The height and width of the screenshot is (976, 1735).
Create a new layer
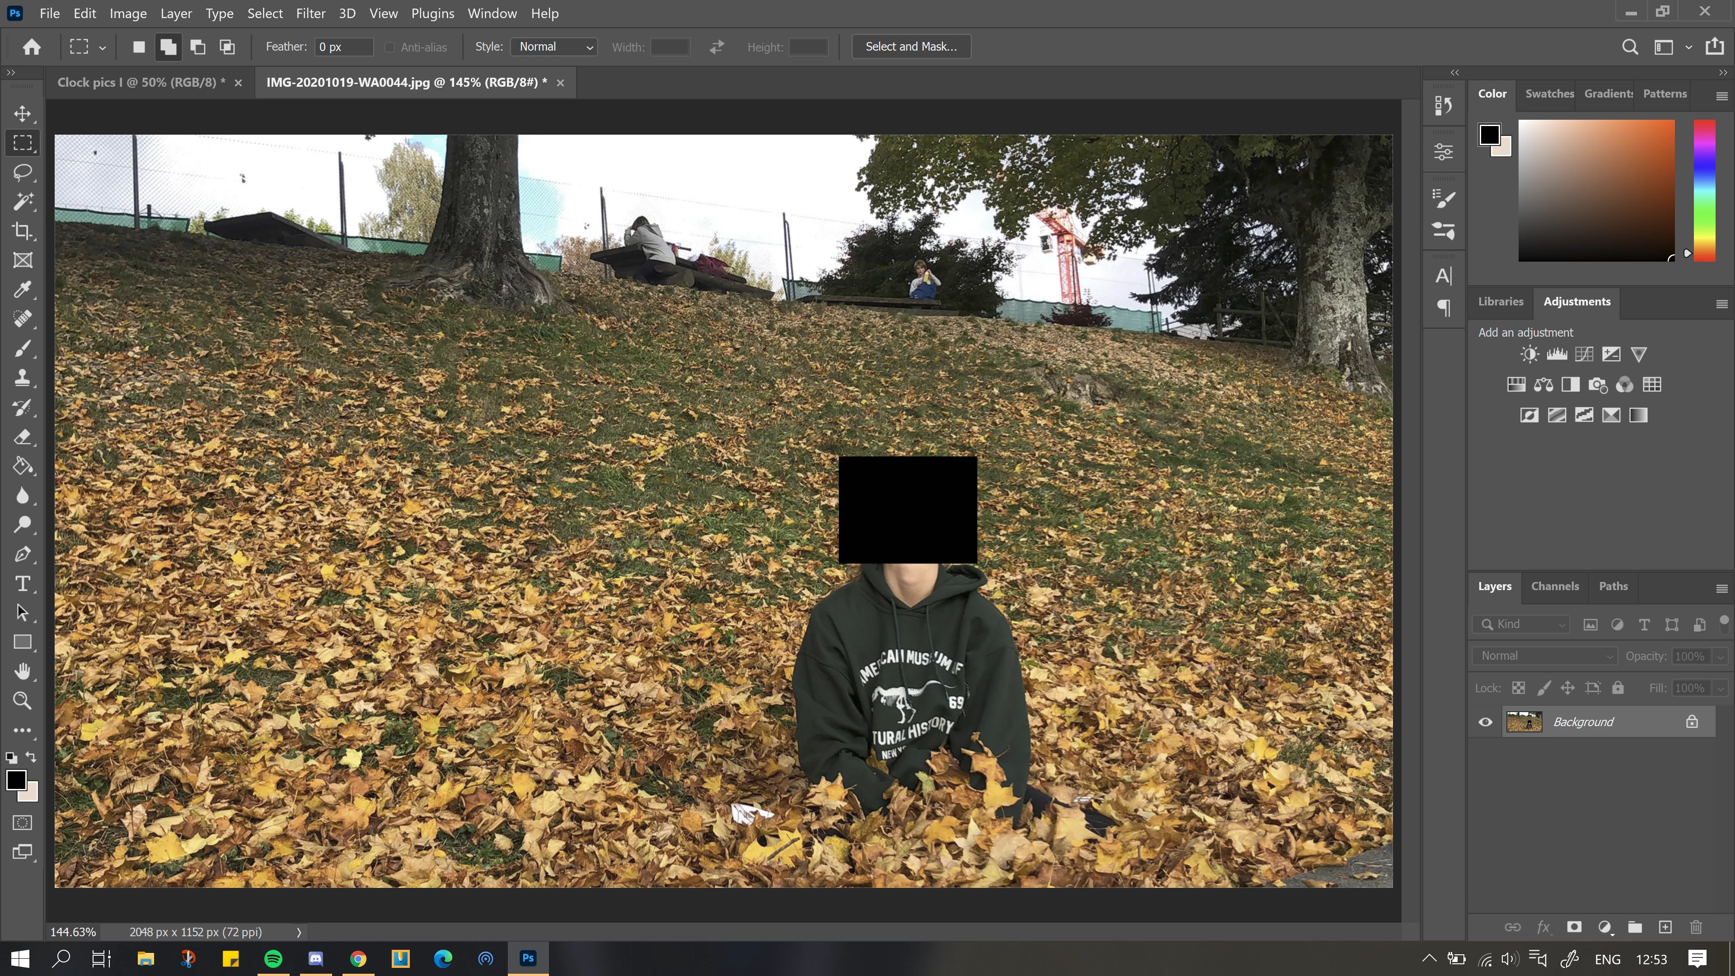[1665, 927]
